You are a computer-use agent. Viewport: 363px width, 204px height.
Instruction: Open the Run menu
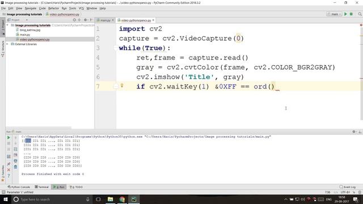(x=64, y=8)
